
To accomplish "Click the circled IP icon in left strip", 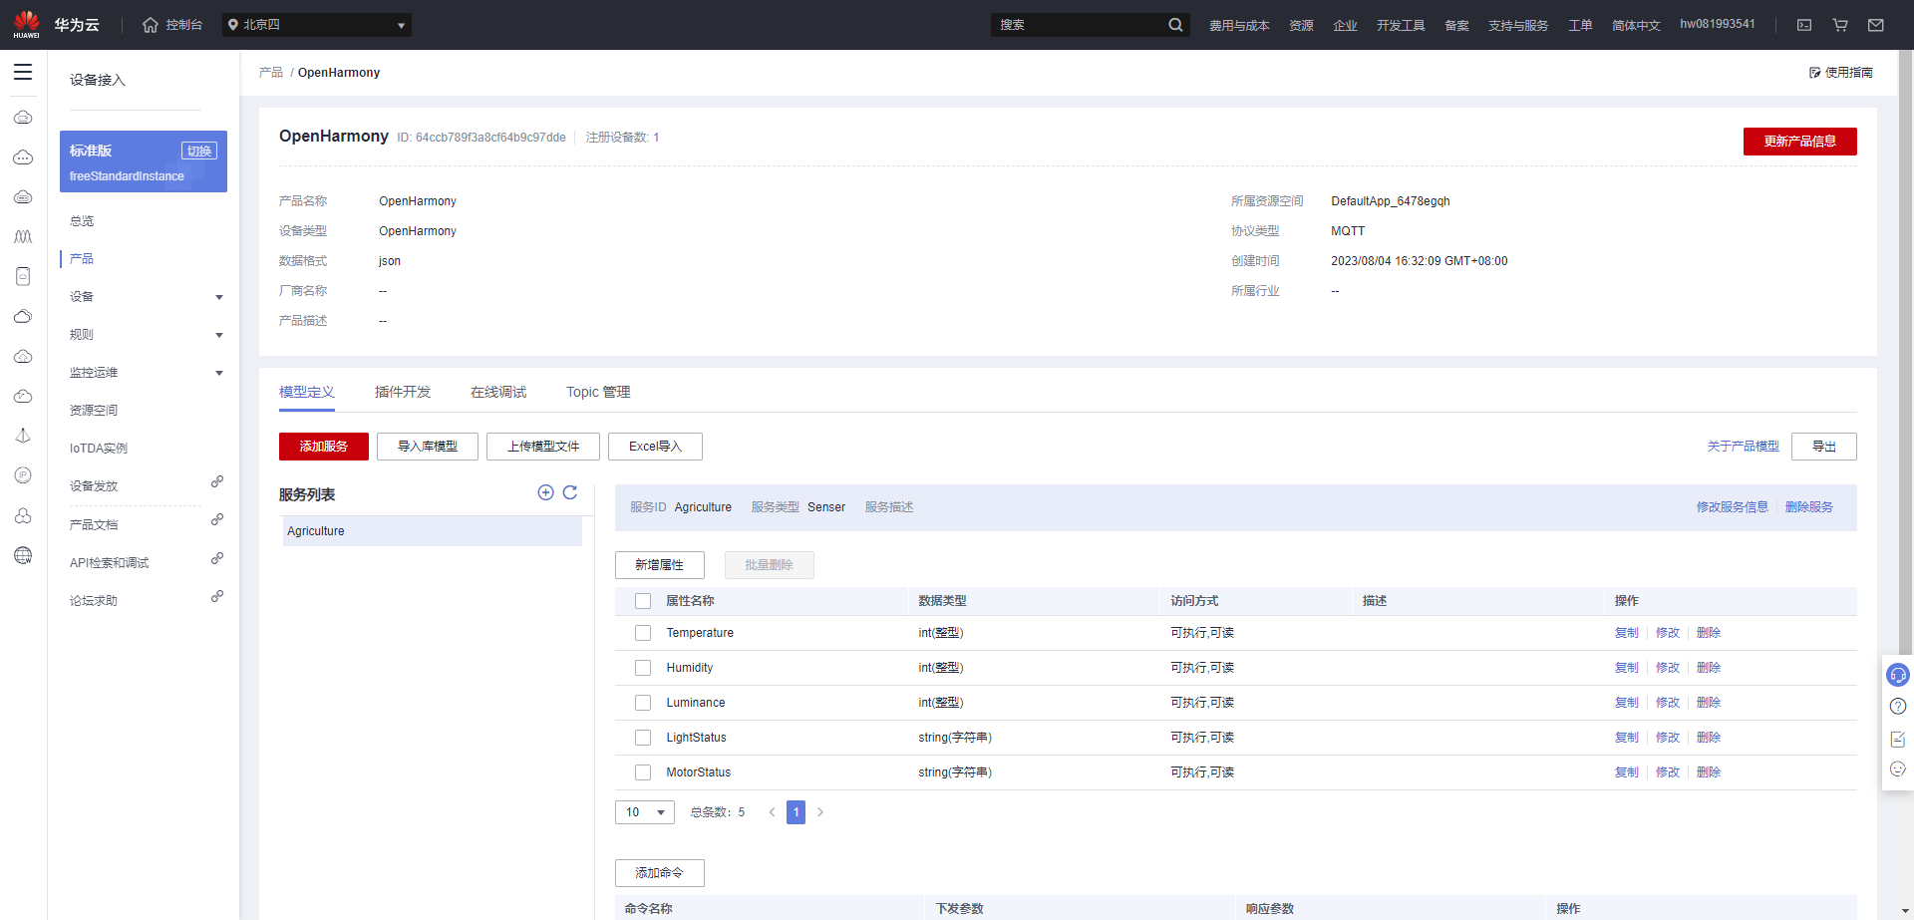I will tap(23, 475).
